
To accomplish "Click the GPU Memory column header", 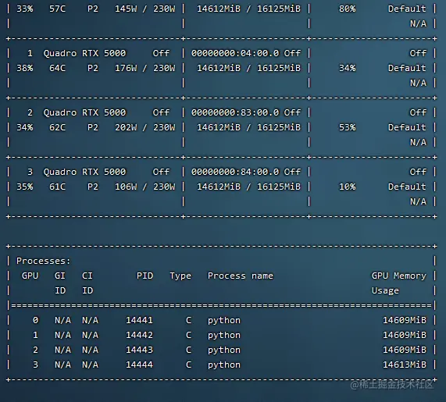I will (399, 276).
